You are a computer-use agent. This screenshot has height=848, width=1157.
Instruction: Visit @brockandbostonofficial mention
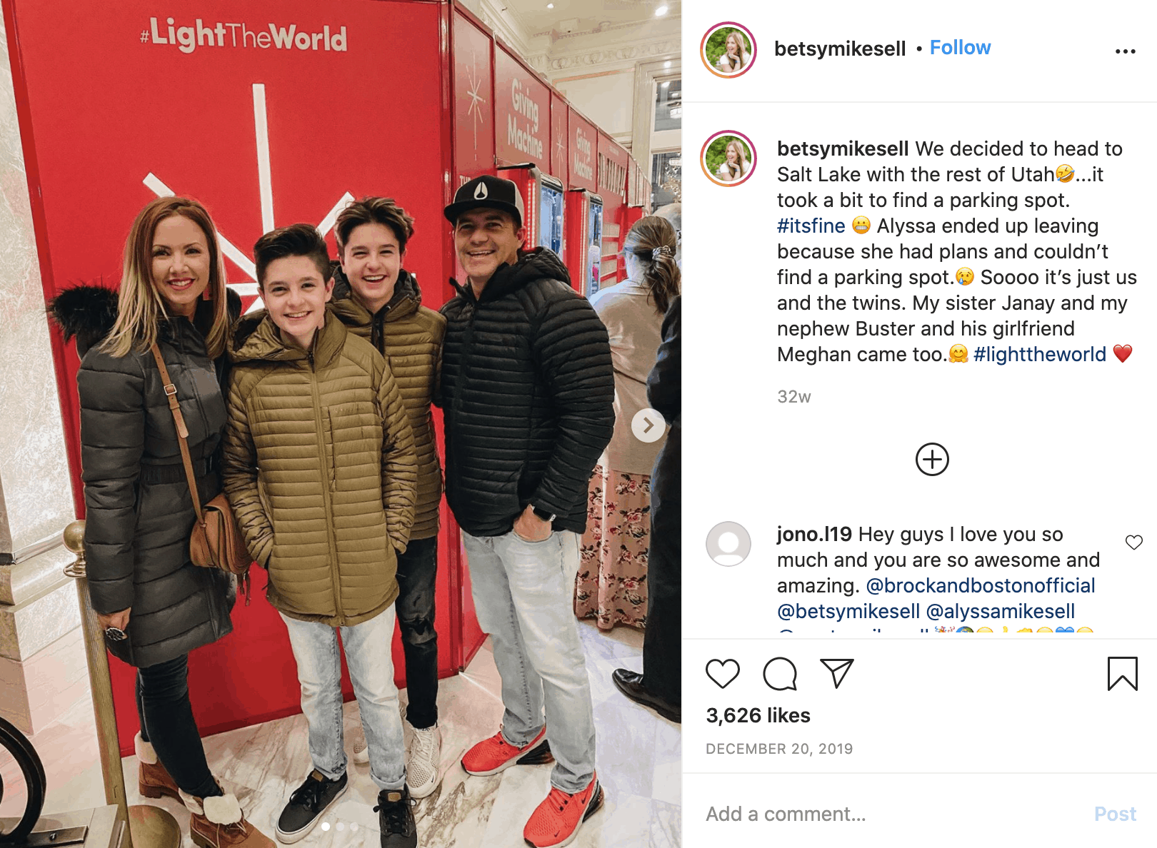click(980, 585)
